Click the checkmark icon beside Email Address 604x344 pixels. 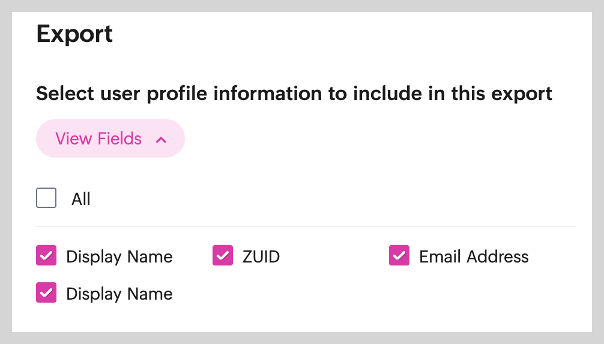click(x=399, y=256)
